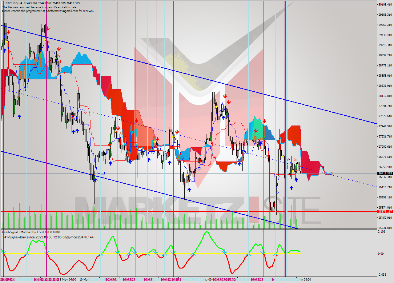The height and width of the screenshot is (283, 394).
Task: Click the 27221.710 price scale label
Action: pyautogui.click(x=385, y=136)
